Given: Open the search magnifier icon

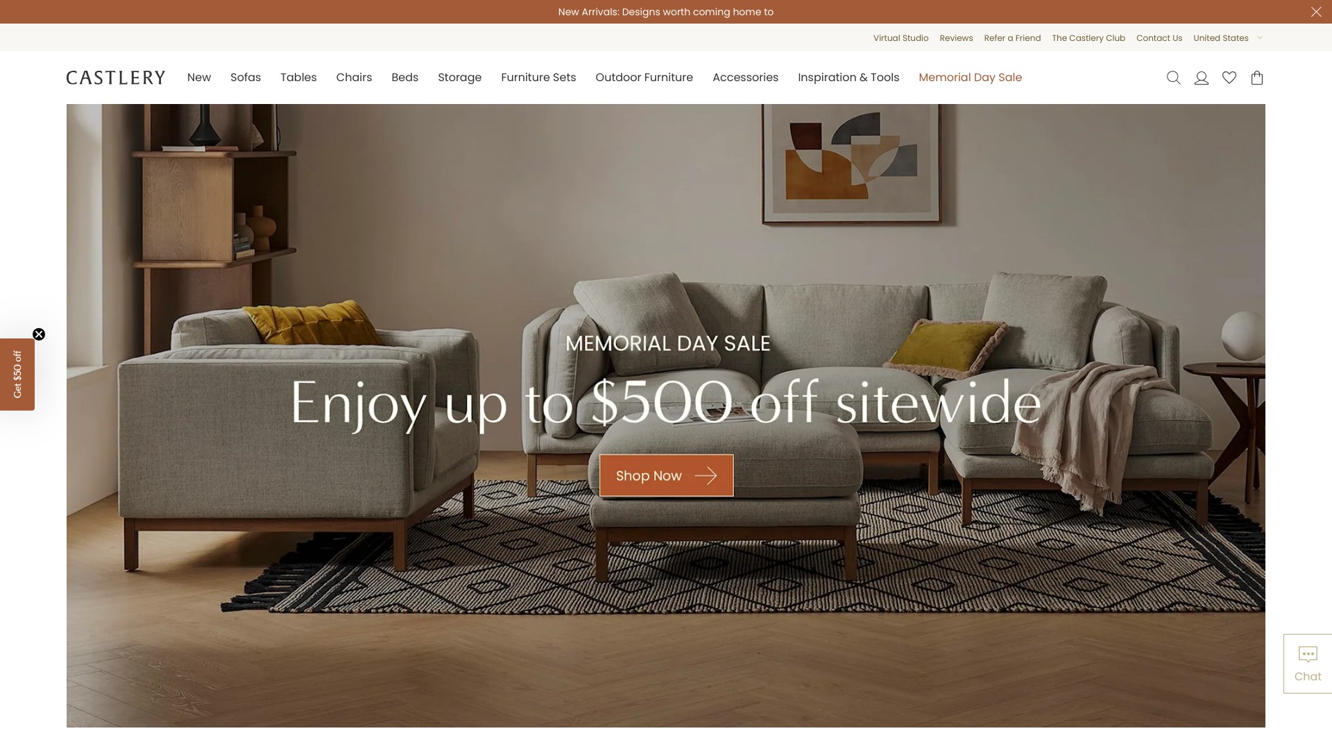Looking at the screenshot, I should point(1173,78).
